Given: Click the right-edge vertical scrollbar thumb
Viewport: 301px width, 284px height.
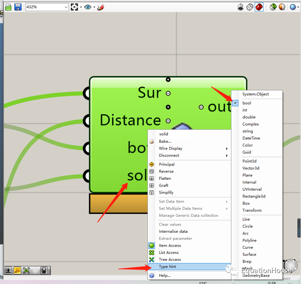Looking at the screenshot, I should coord(299,228).
